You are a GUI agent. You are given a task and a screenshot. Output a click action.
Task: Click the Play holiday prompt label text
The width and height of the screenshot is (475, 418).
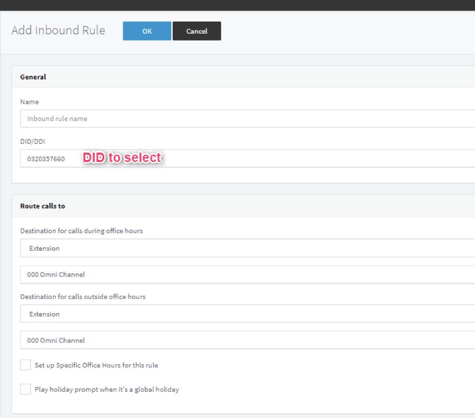pyautogui.click(x=107, y=390)
